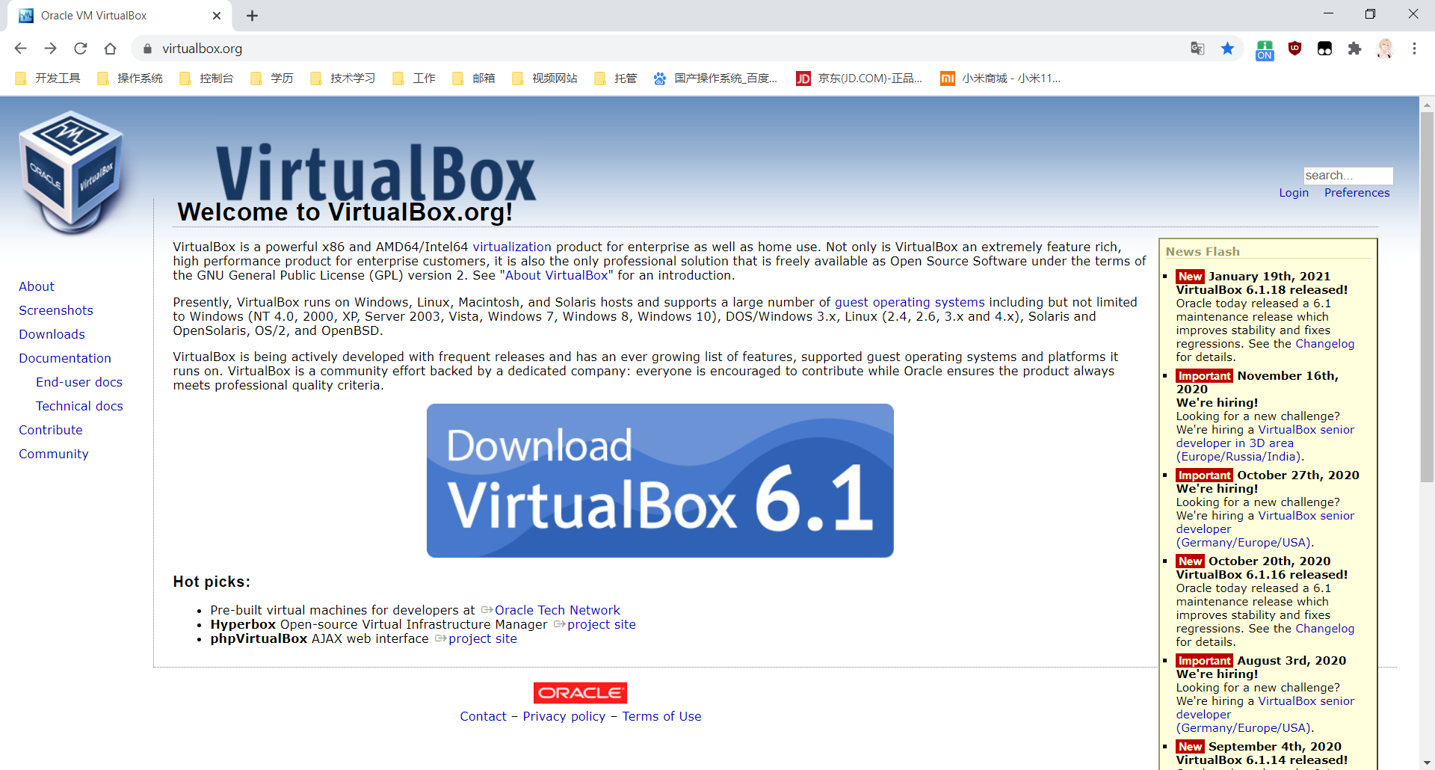The height and width of the screenshot is (770, 1435).
Task: Open Community in the sidebar
Action: (54, 454)
